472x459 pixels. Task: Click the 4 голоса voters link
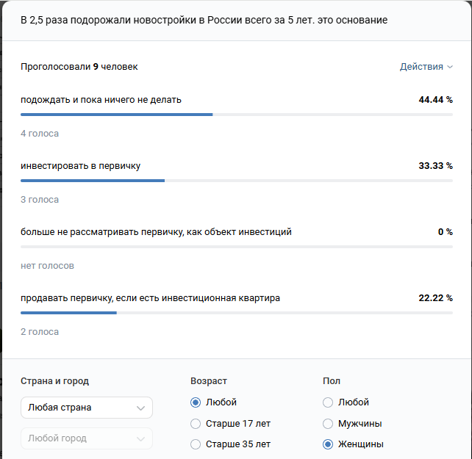coord(40,134)
